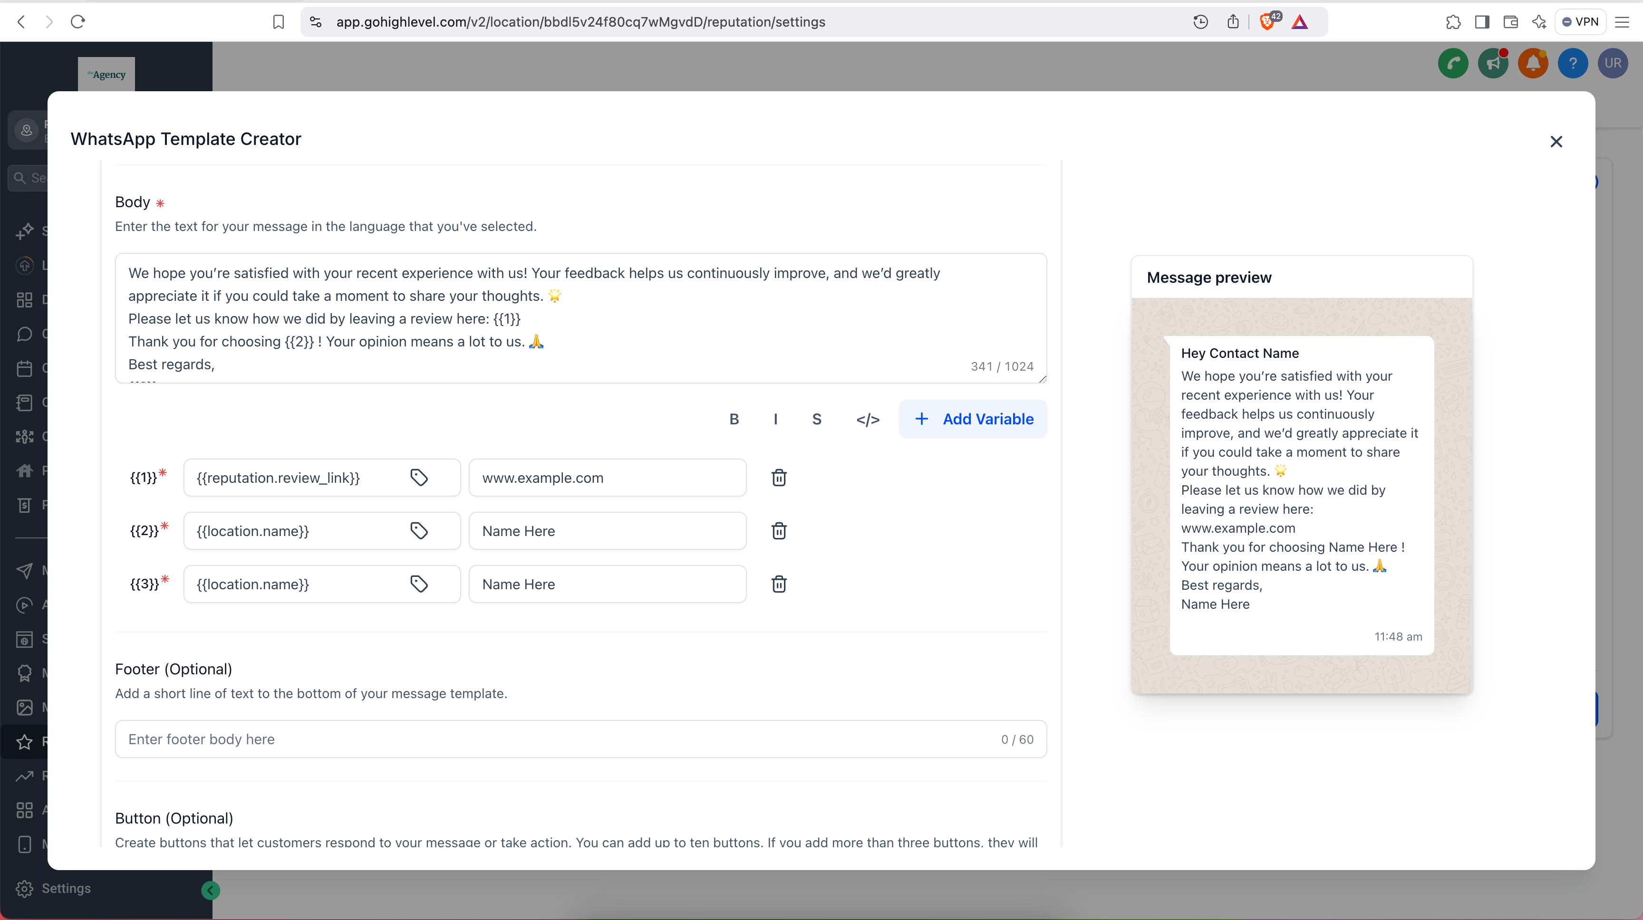Click the Agency logo in sidebar
1643x920 pixels.
106,75
